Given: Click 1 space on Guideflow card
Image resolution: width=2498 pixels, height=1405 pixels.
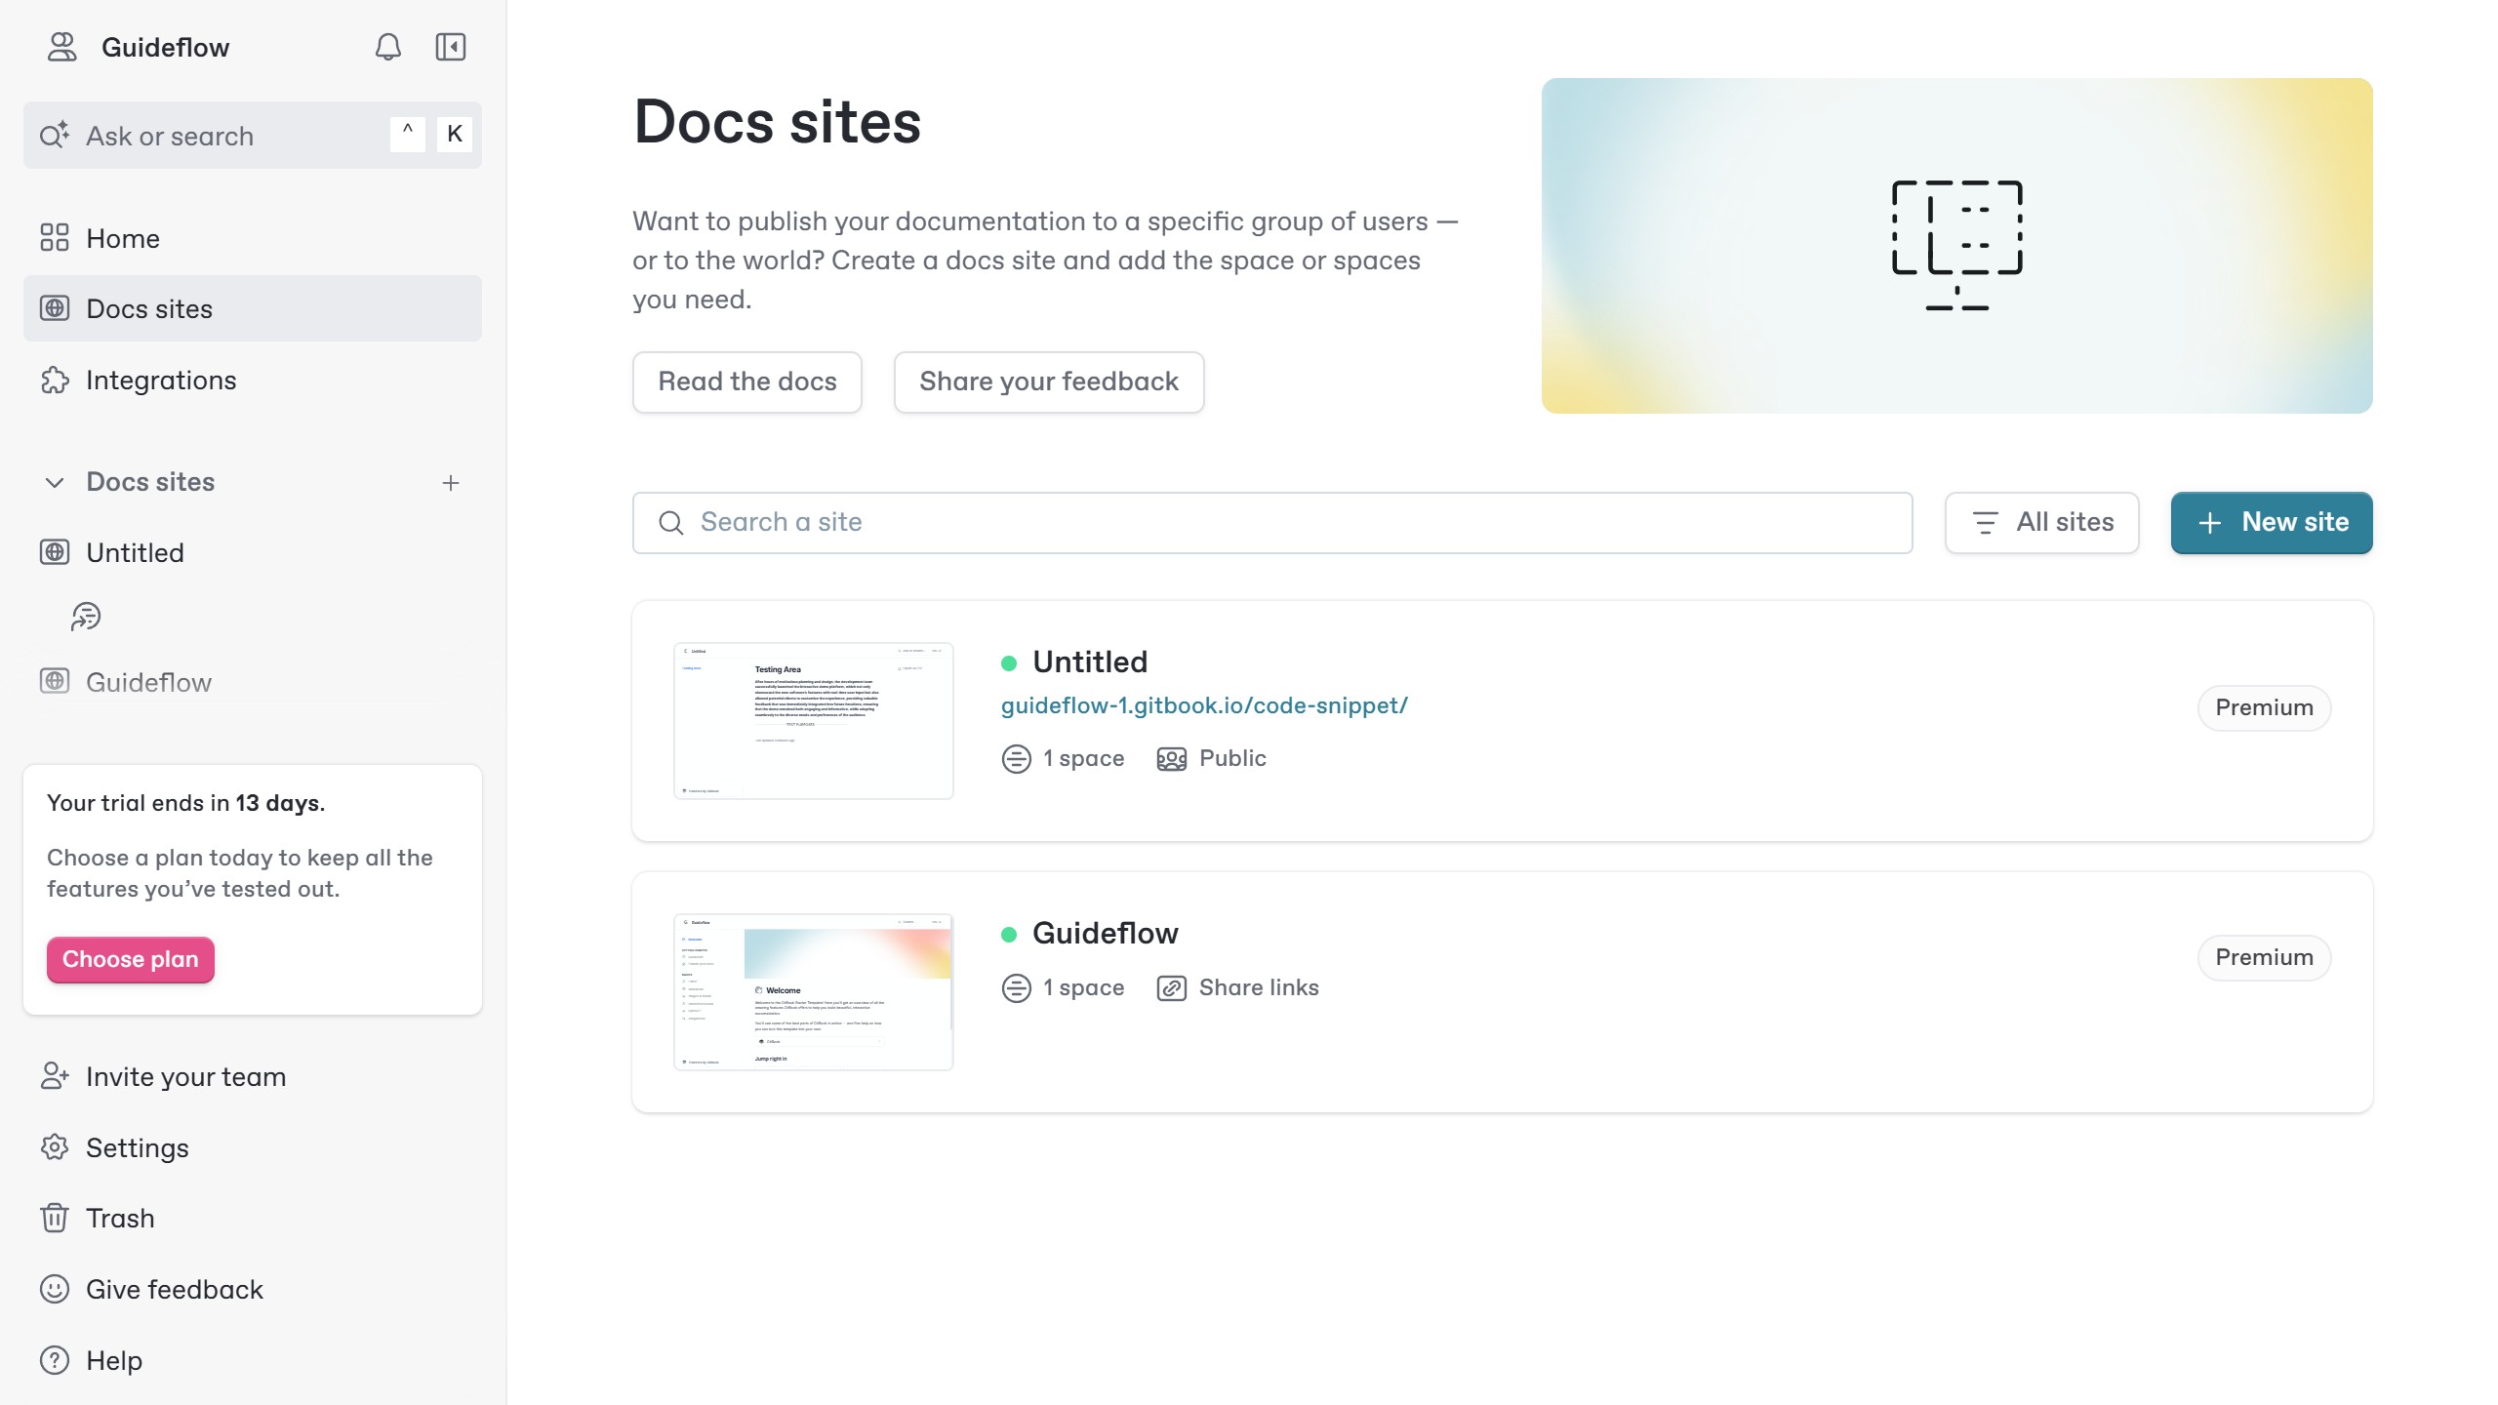Looking at the screenshot, I should [1063, 987].
